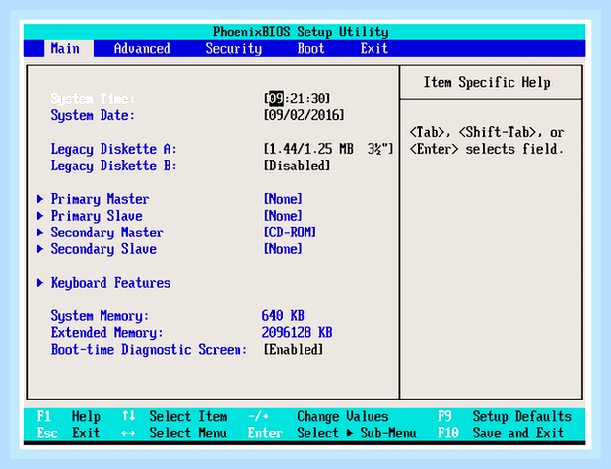Click the System Date value 09/02/2016

(305, 115)
